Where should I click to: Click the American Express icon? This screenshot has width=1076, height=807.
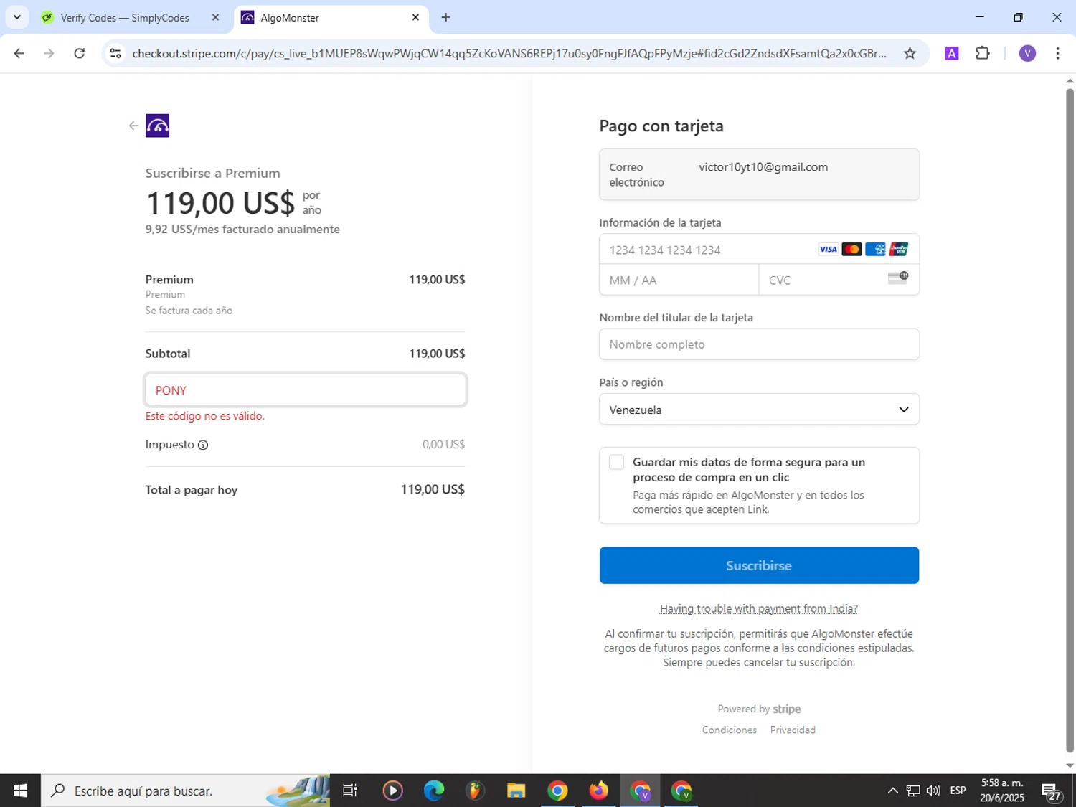pos(875,250)
